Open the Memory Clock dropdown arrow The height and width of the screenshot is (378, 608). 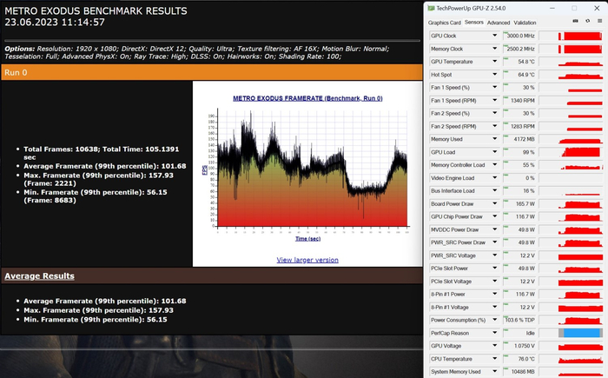(494, 50)
